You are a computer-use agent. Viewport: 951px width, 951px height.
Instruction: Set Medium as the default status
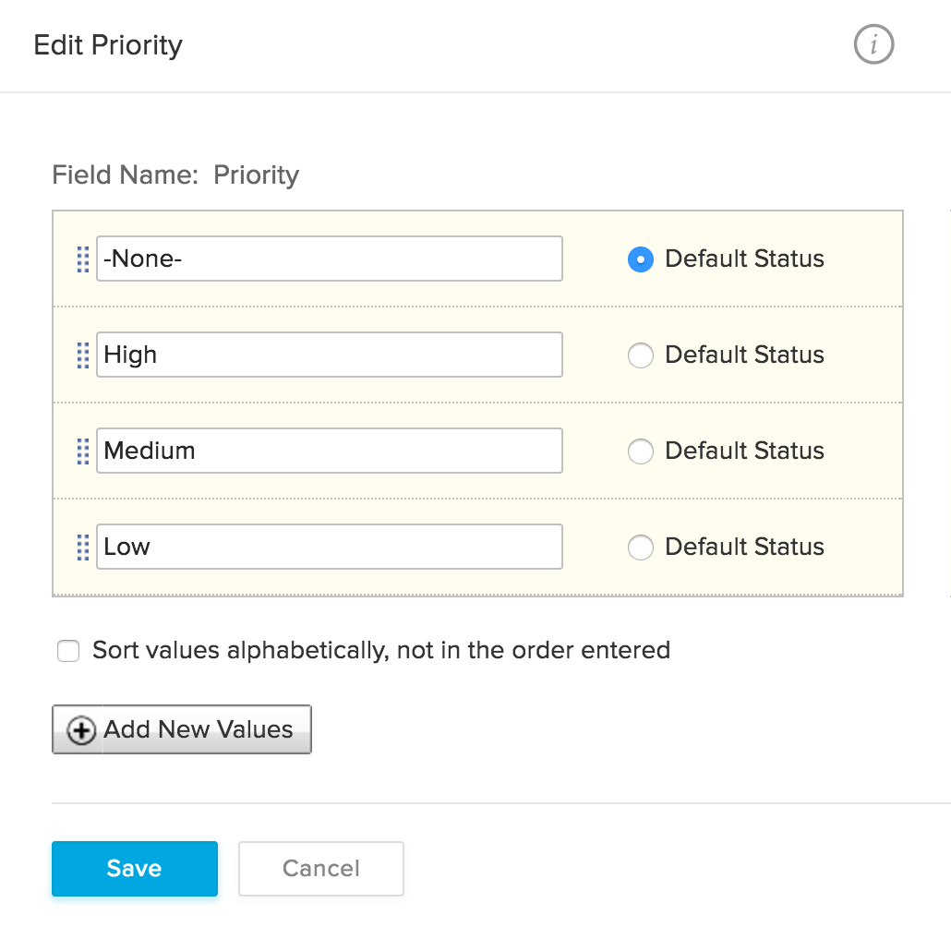coord(640,451)
